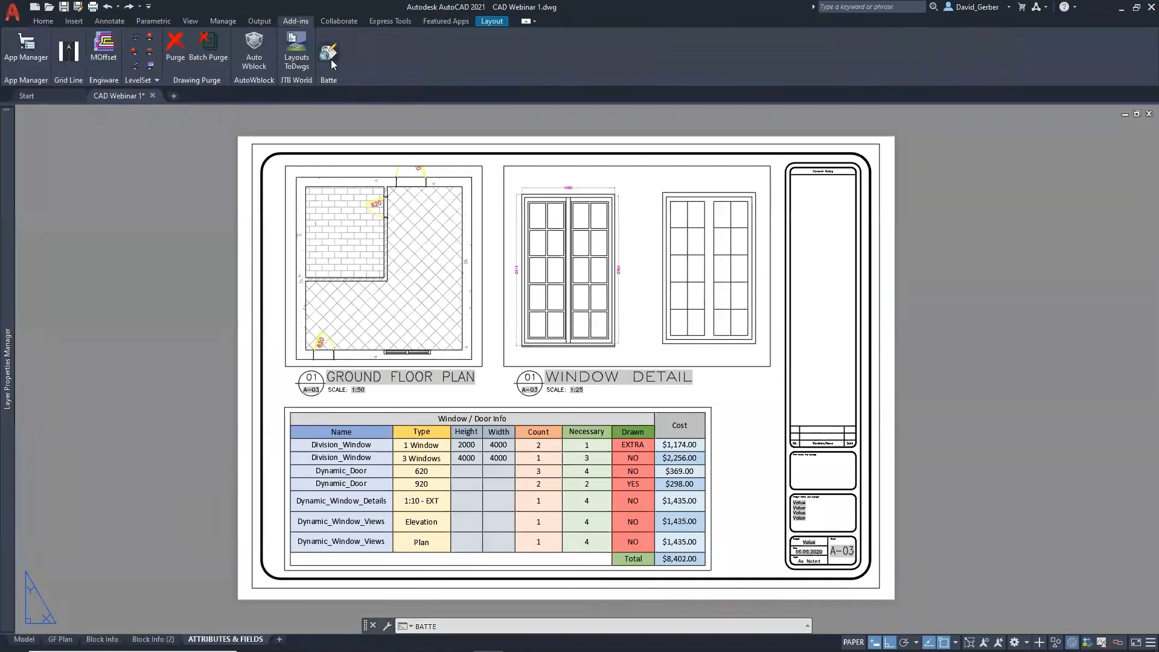
Task: Click the GF Plan tab
Action: point(60,639)
